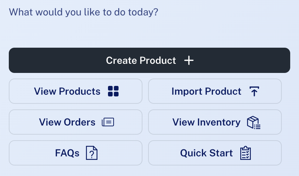This screenshot has height=176, width=299.
Task: Go to View Orders
Action: coord(76,122)
